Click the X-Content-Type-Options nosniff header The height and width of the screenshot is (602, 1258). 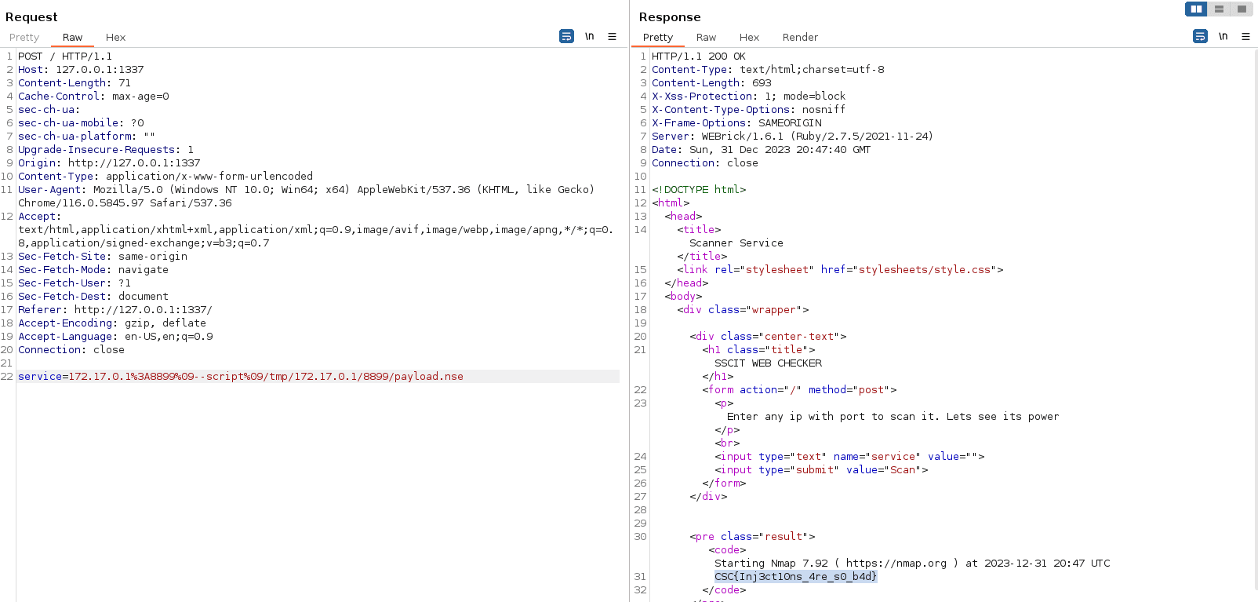tap(749, 110)
